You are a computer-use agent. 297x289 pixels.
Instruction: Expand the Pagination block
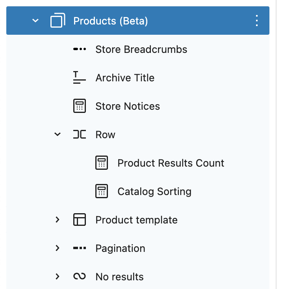click(58, 248)
